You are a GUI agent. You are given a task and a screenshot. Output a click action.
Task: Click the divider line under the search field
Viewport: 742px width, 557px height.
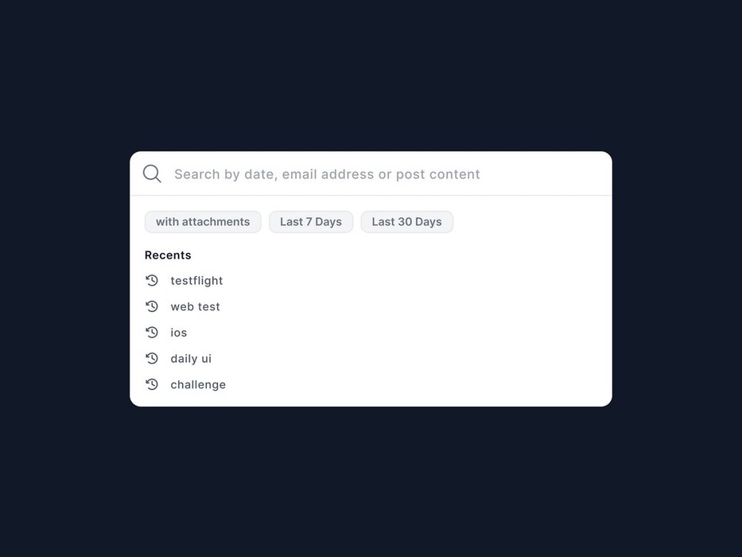[x=371, y=196]
